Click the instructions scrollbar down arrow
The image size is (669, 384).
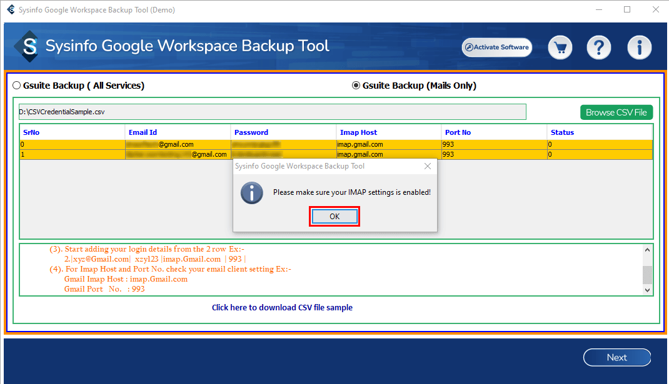[648, 290]
